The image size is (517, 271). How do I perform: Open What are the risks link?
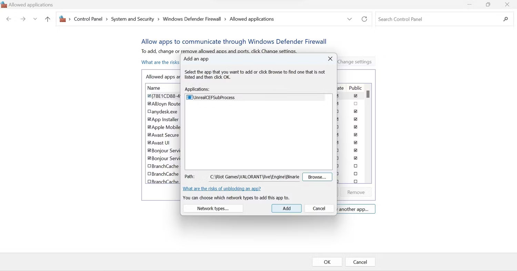160,62
